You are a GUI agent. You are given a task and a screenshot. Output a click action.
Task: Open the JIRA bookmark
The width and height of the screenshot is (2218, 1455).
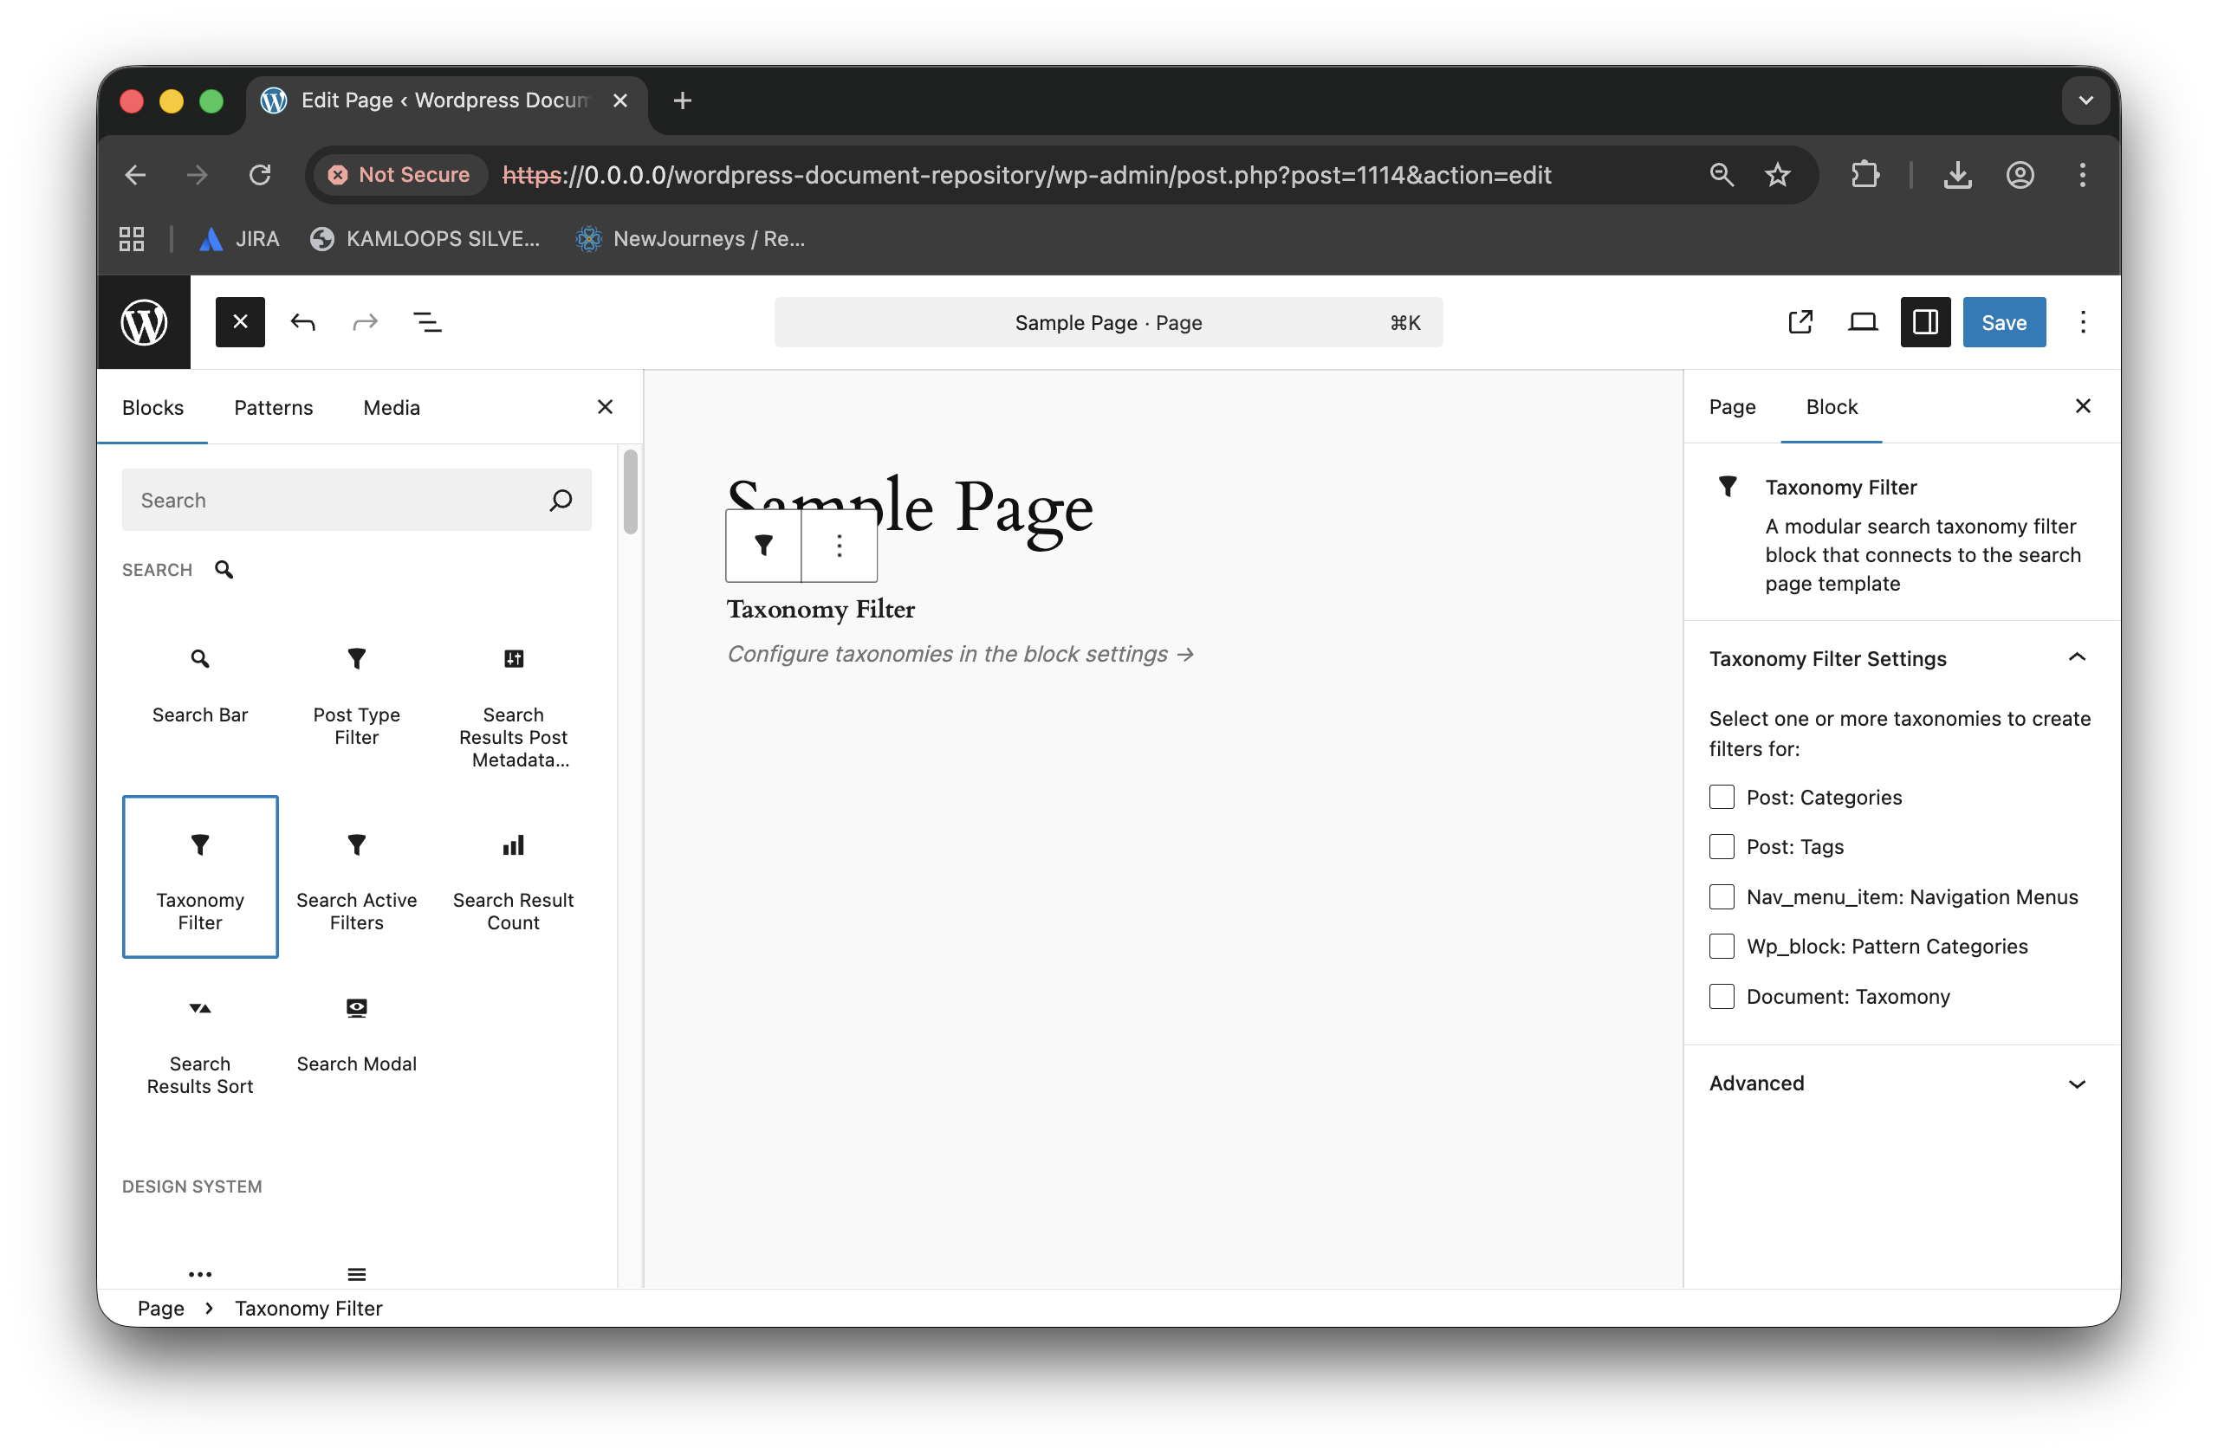pyautogui.click(x=239, y=238)
